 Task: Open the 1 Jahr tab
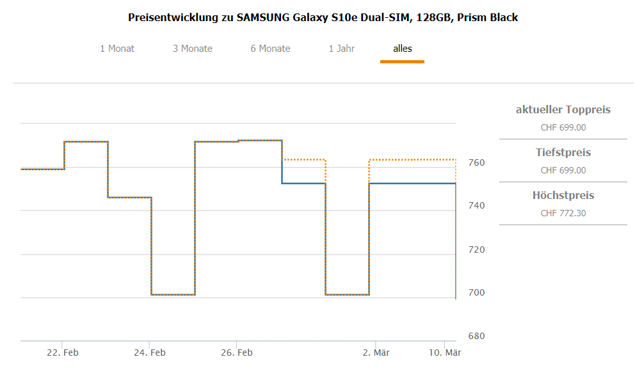pos(342,49)
